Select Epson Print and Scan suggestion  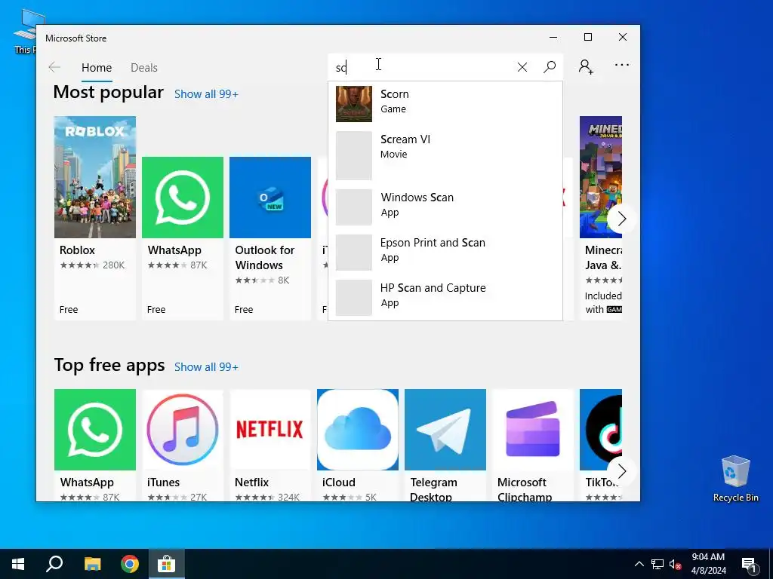[x=445, y=252]
